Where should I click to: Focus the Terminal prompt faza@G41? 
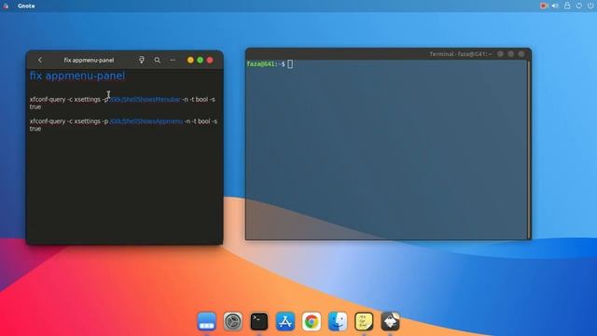point(266,64)
